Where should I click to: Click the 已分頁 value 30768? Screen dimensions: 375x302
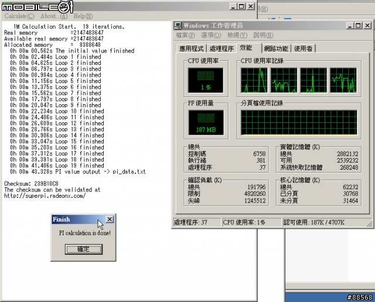pyautogui.click(x=350, y=194)
